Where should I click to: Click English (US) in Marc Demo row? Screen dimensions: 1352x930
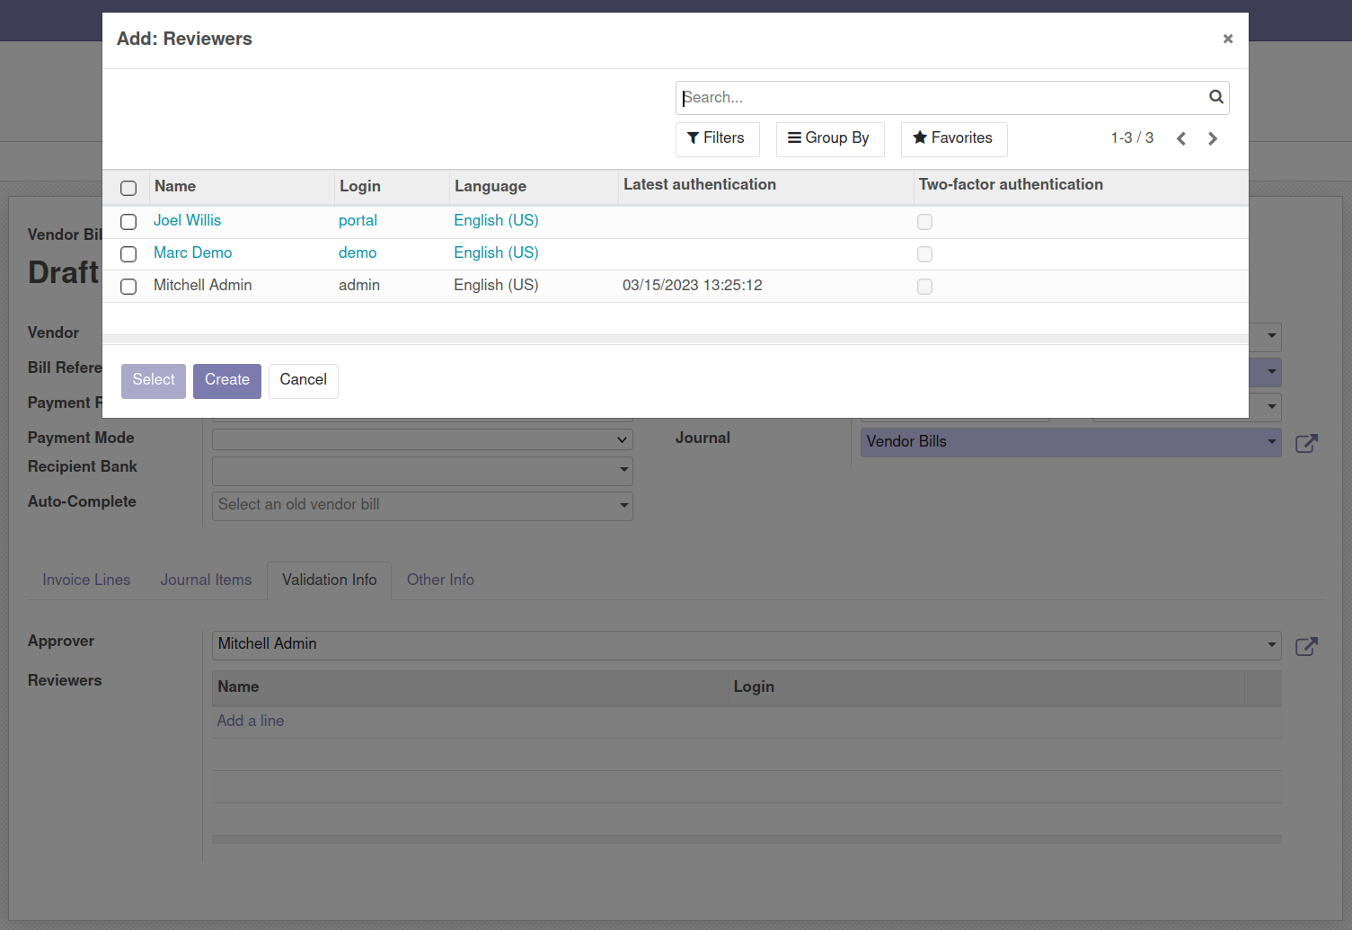pyautogui.click(x=496, y=252)
